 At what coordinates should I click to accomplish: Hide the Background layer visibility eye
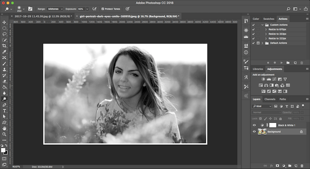point(254,131)
